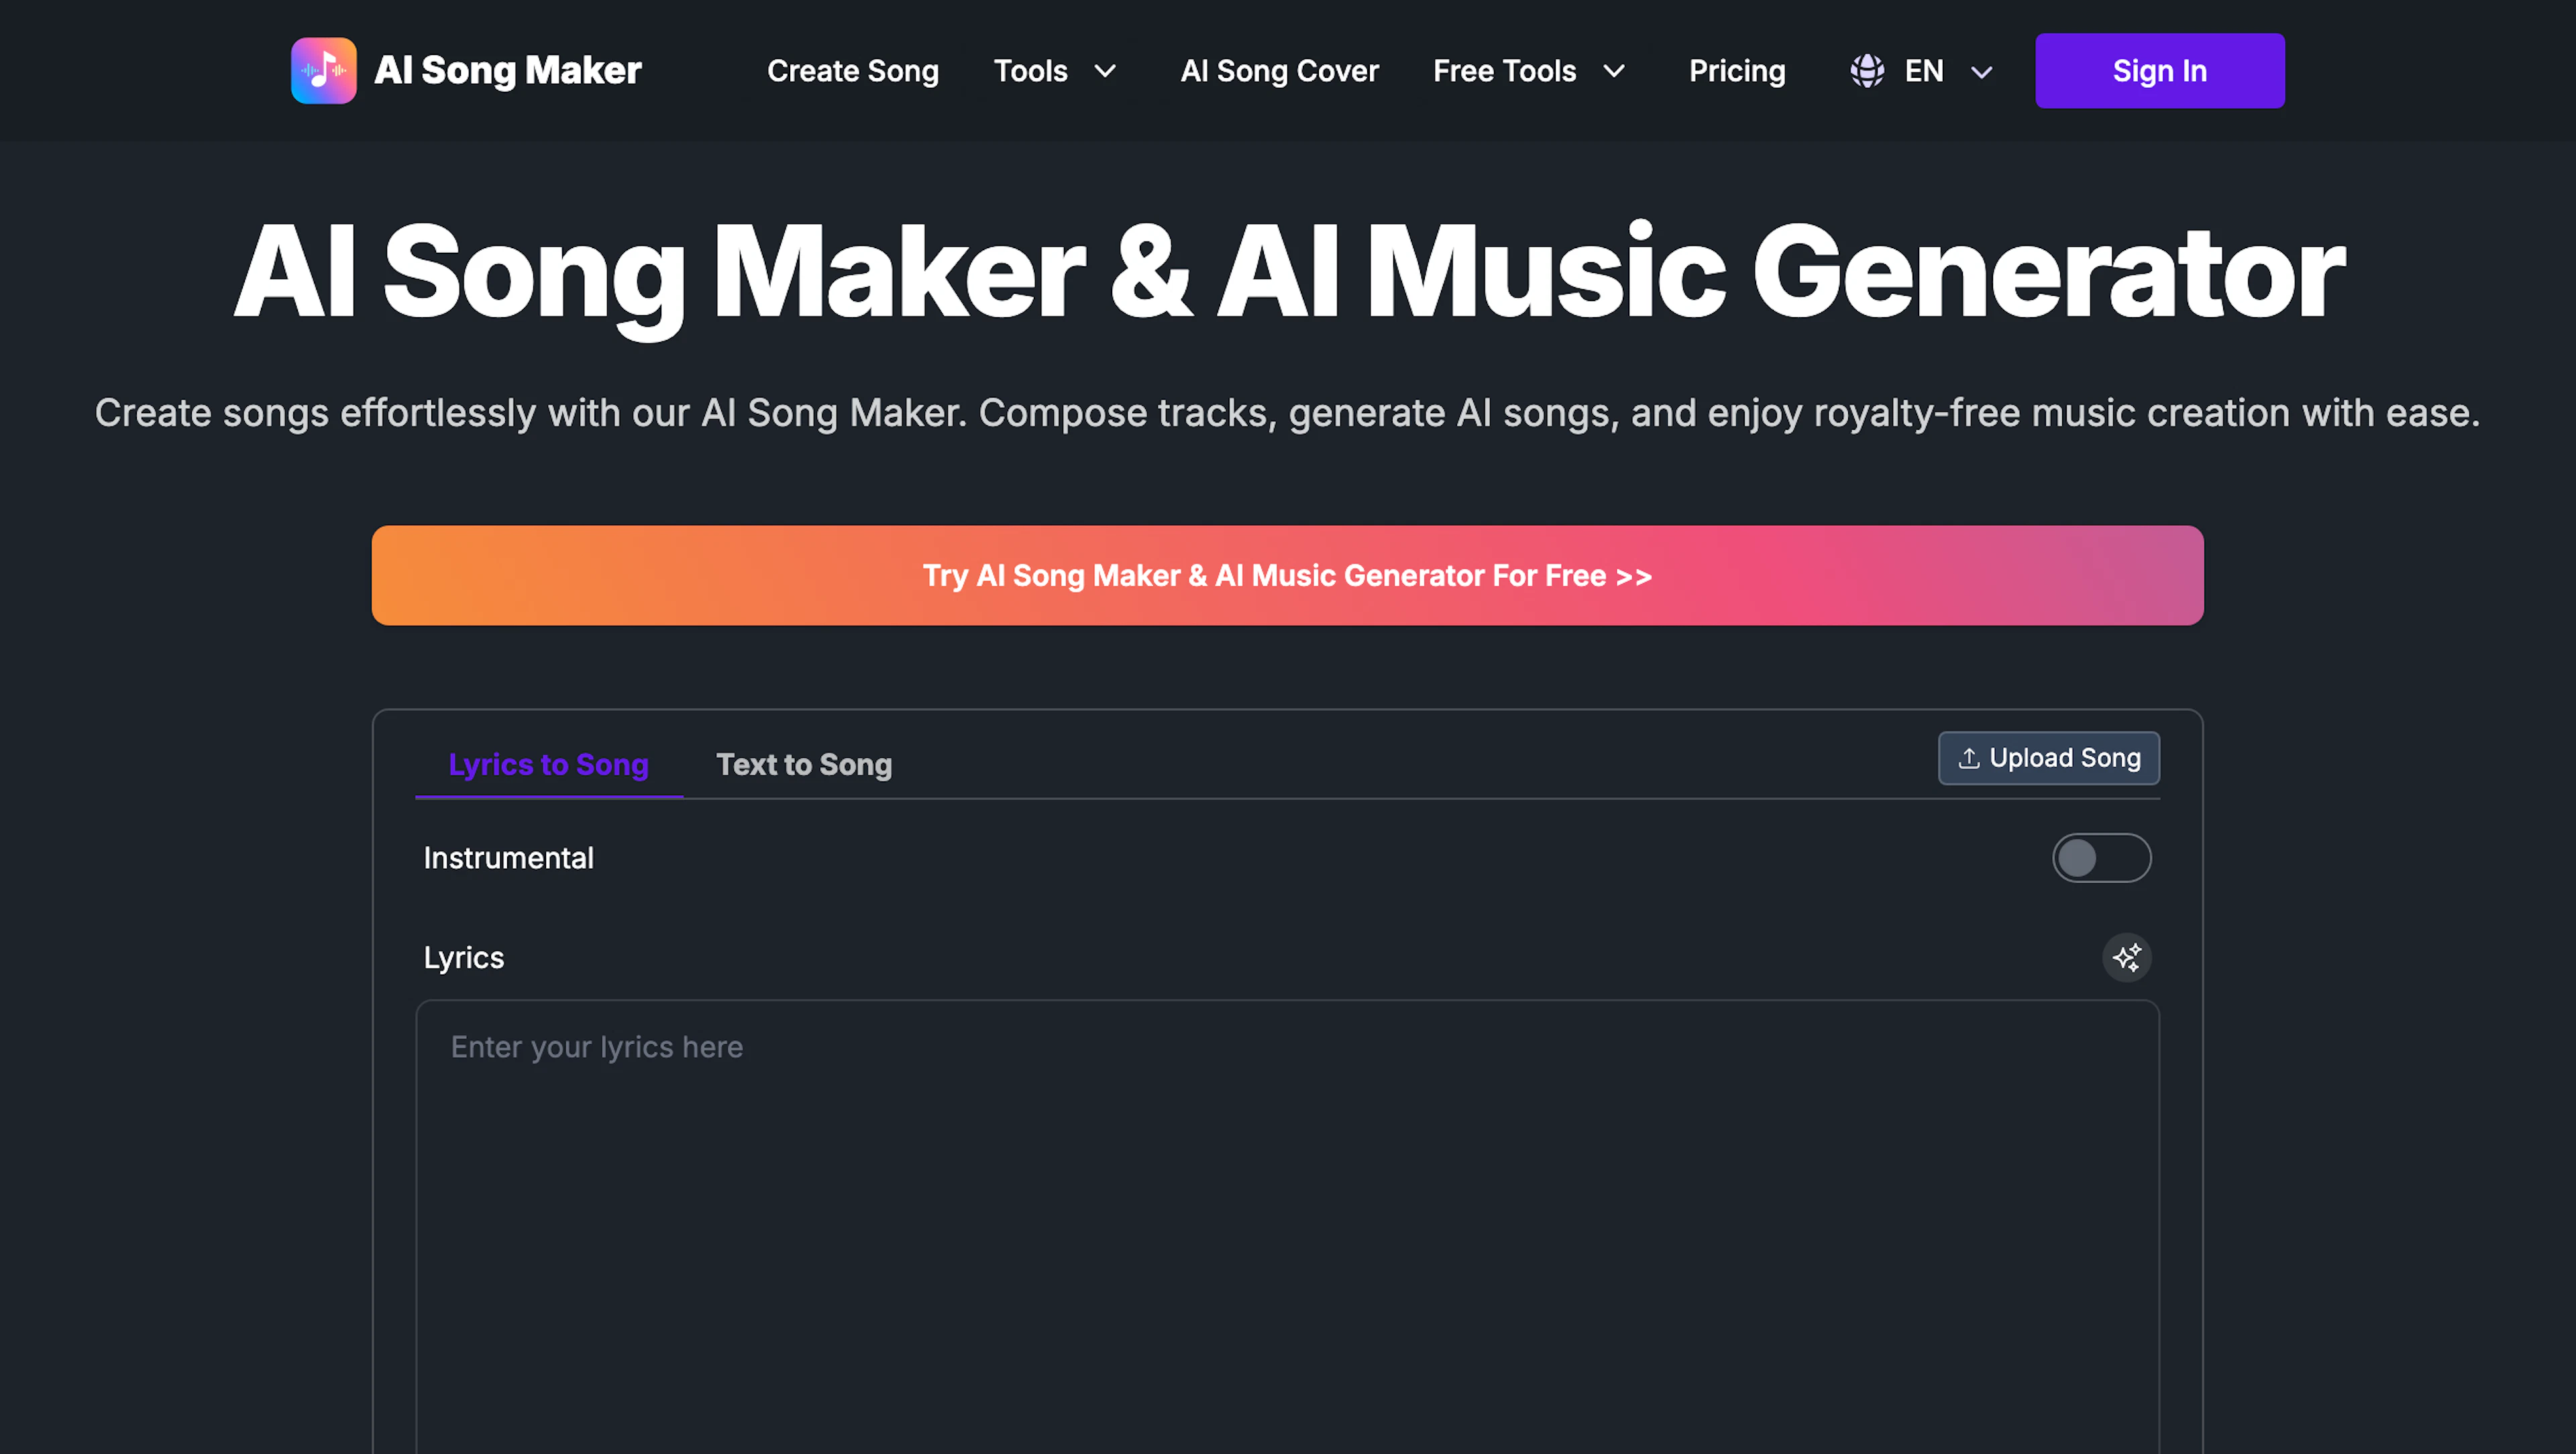Select the Lyrics to Song tab
The width and height of the screenshot is (2576, 1454).
point(549,764)
